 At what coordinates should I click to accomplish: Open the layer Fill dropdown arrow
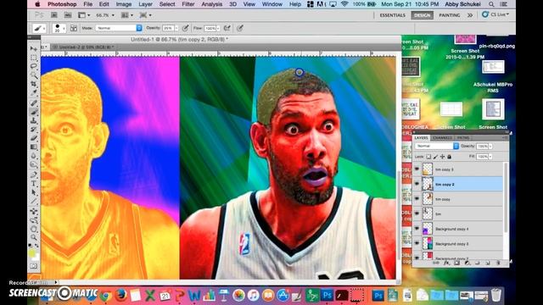(x=490, y=157)
